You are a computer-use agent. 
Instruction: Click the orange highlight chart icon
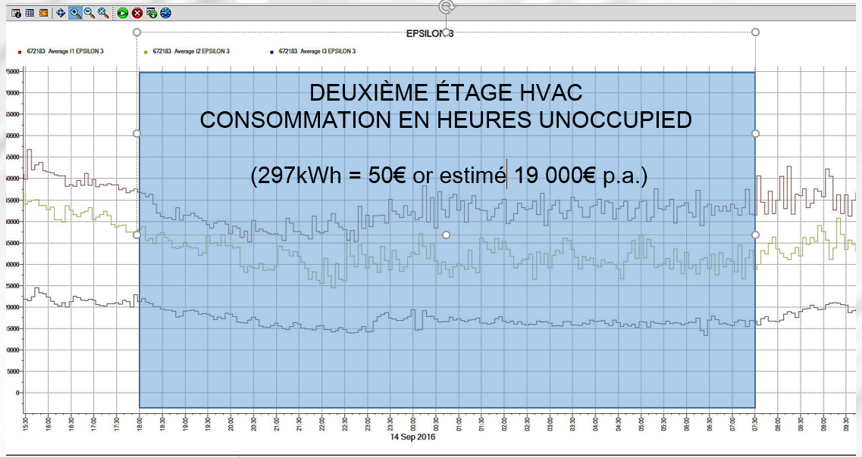pyautogui.click(x=43, y=13)
